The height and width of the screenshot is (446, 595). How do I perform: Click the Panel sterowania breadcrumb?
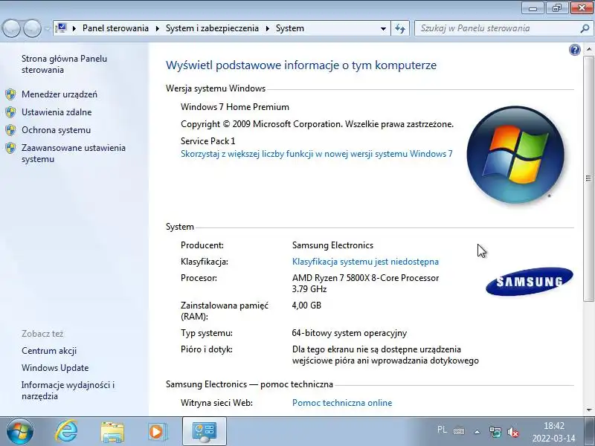click(115, 28)
